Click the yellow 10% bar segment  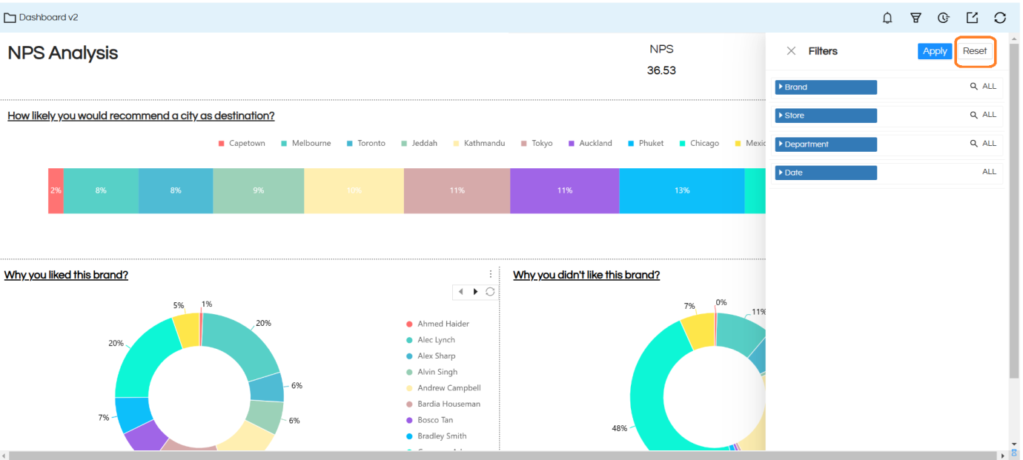[354, 190]
